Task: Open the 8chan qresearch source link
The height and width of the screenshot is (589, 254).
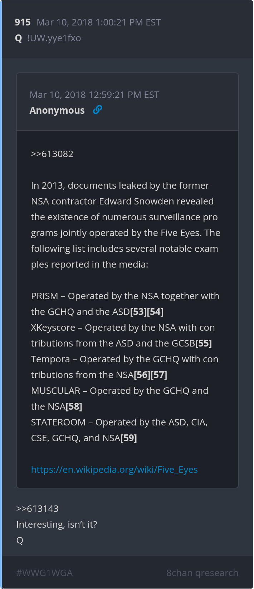Action: pyautogui.click(x=202, y=573)
